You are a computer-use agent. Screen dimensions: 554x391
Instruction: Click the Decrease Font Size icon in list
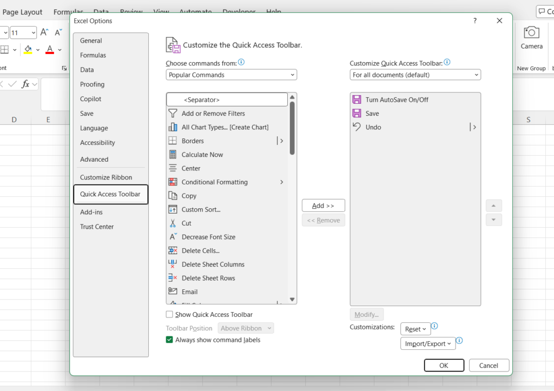tap(173, 237)
